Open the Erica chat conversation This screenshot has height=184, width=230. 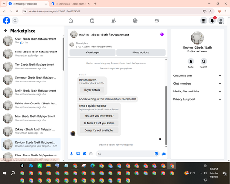click(x=31, y=156)
